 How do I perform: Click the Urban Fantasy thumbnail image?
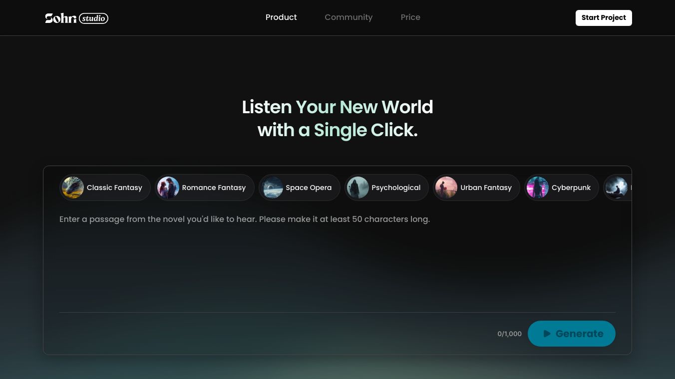coord(446,188)
